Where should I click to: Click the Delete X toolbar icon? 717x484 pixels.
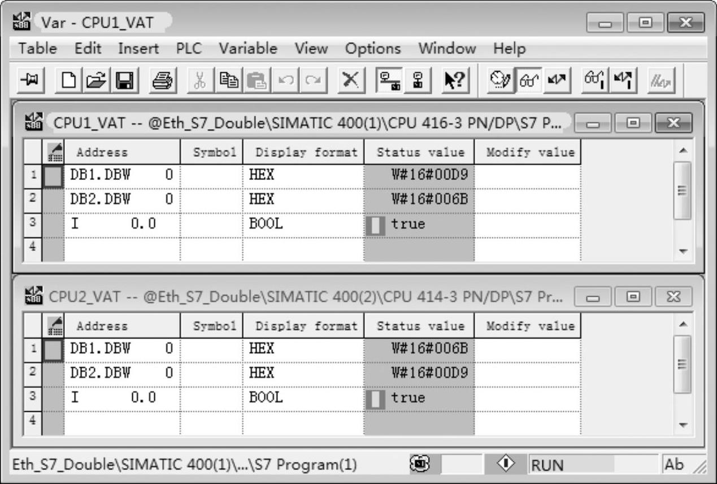pyautogui.click(x=350, y=80)
